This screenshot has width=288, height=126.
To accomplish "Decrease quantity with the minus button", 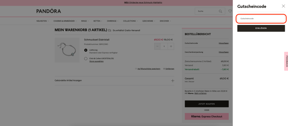I will [x=157, y=46].
